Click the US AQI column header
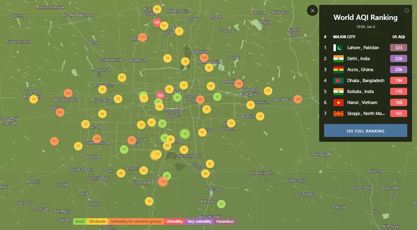417x230 pixels. point(398,37)
